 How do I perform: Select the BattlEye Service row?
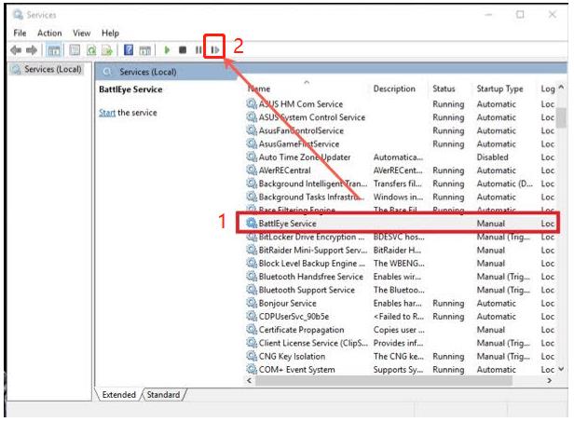click(398, 224)
